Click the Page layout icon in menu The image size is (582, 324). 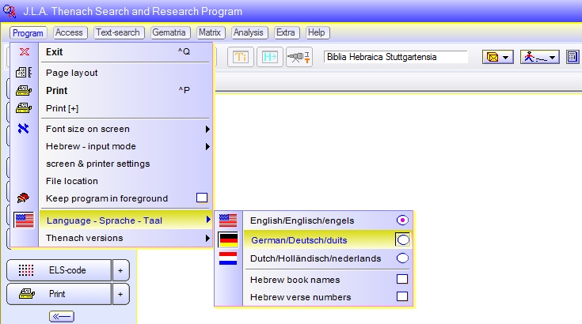(x=24, y=72)
